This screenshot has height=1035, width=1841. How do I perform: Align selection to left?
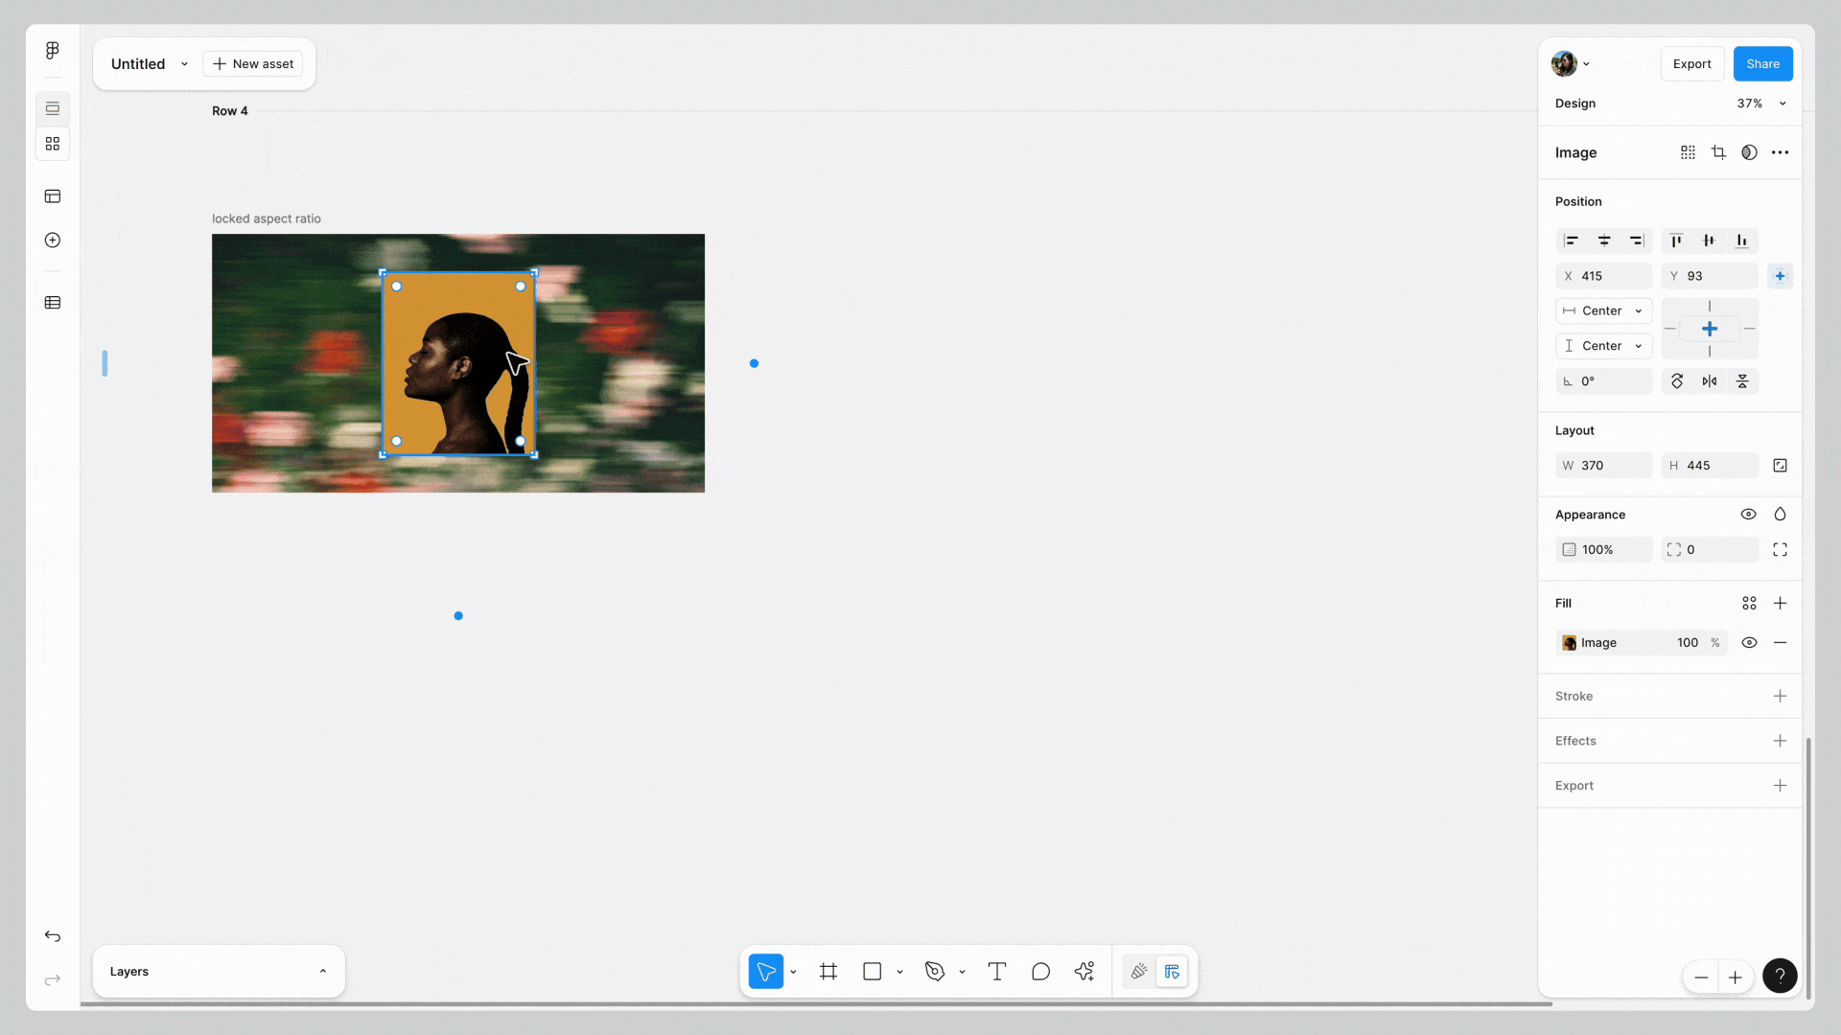[1571, 241]
